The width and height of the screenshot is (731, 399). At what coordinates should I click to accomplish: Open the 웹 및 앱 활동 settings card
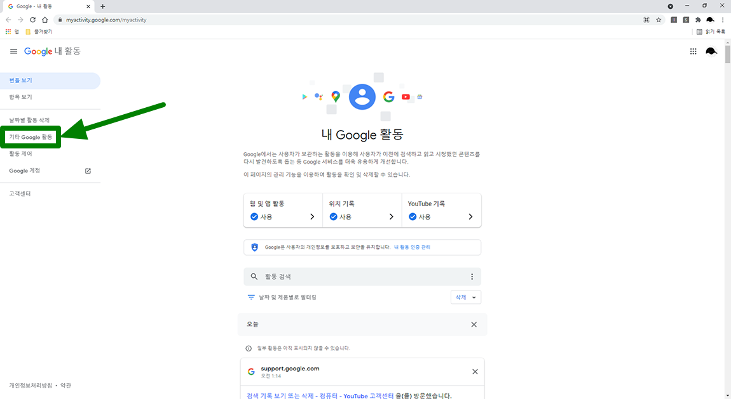(x=283, y=211)
